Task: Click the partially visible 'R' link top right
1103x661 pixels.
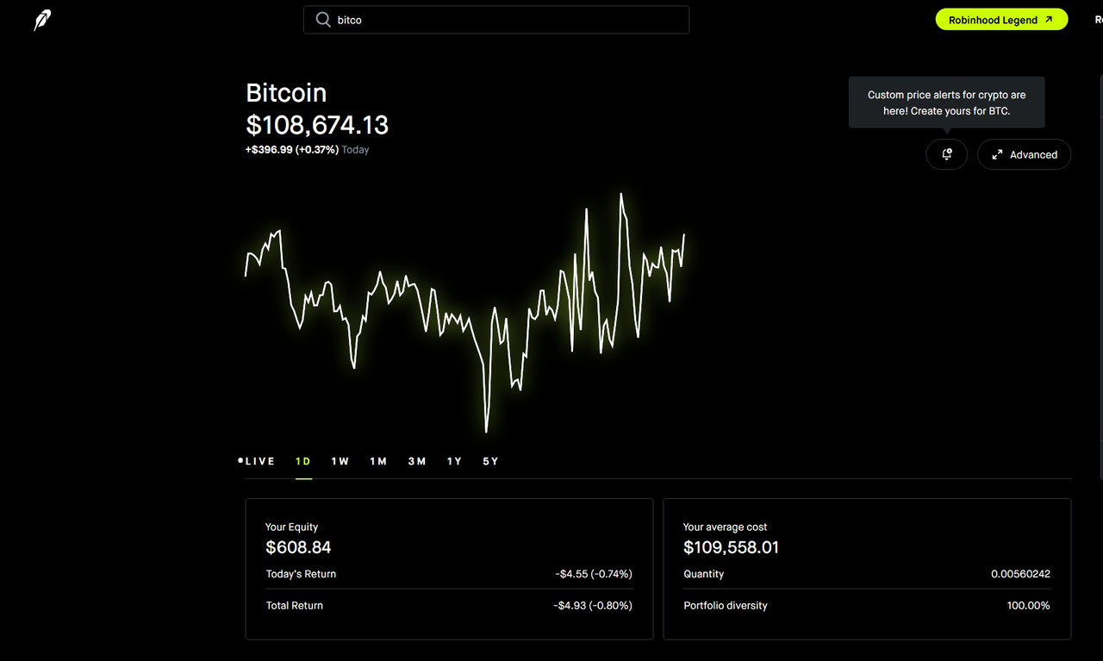Action: pos(1098,19)
